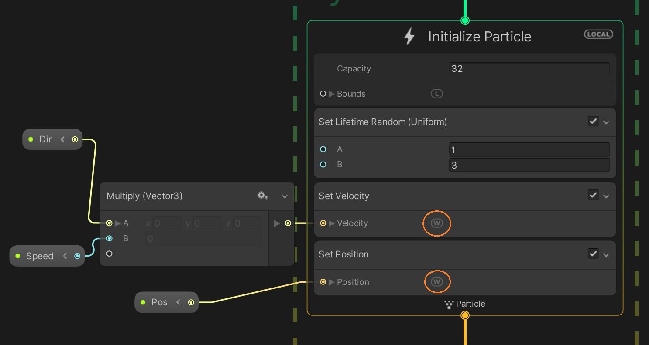Expand the Multiply A input triangle
The image size is (649, 345).
[118, 223]
